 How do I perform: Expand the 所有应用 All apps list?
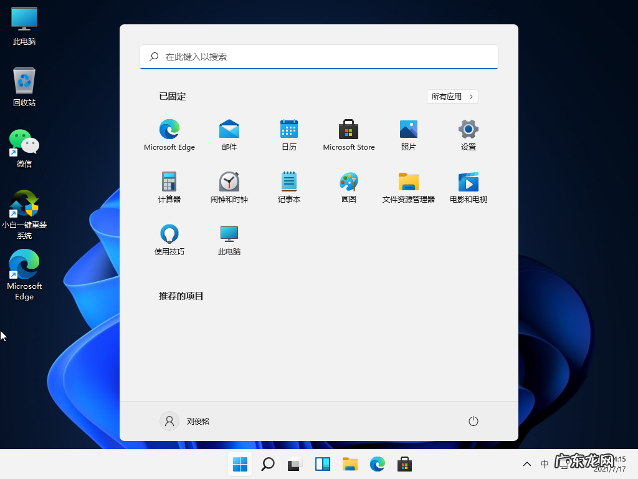pyautogui.click(x=452, y=96)
